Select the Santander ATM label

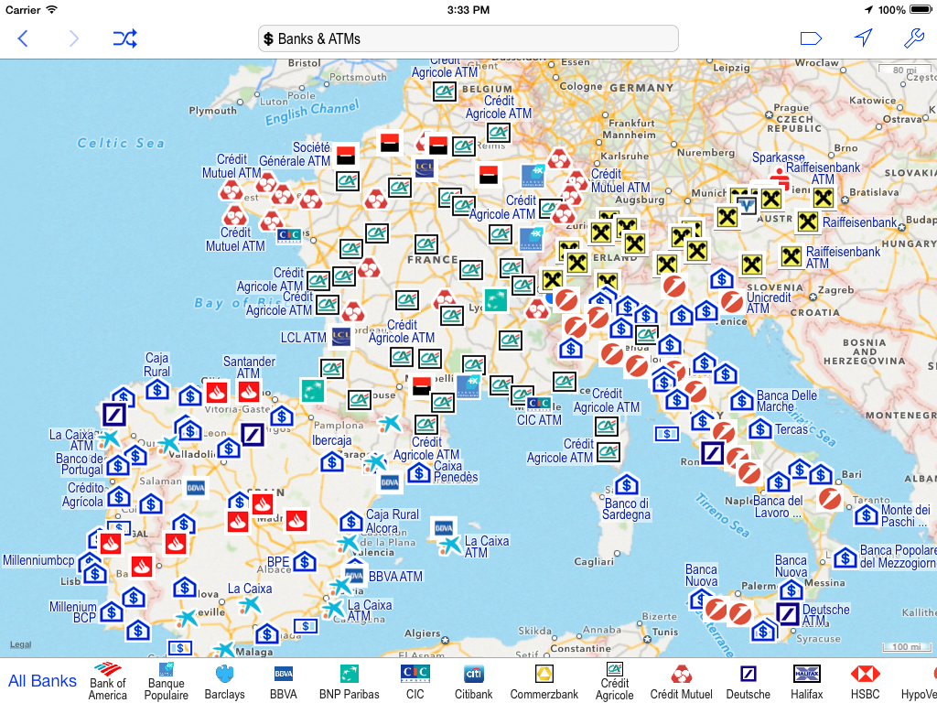(249, 368)
